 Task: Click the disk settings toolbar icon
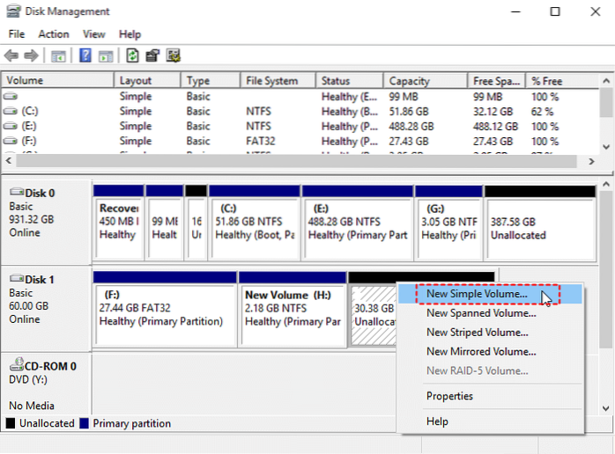pyautogui.click(x=173, y=55)
